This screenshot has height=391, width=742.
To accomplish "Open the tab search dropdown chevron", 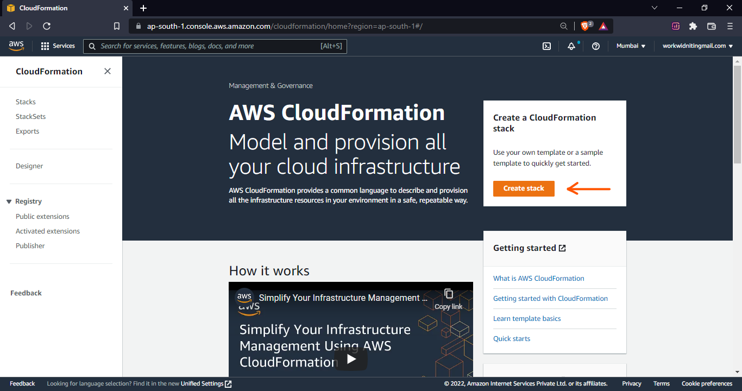I will (x=655, y=8).
